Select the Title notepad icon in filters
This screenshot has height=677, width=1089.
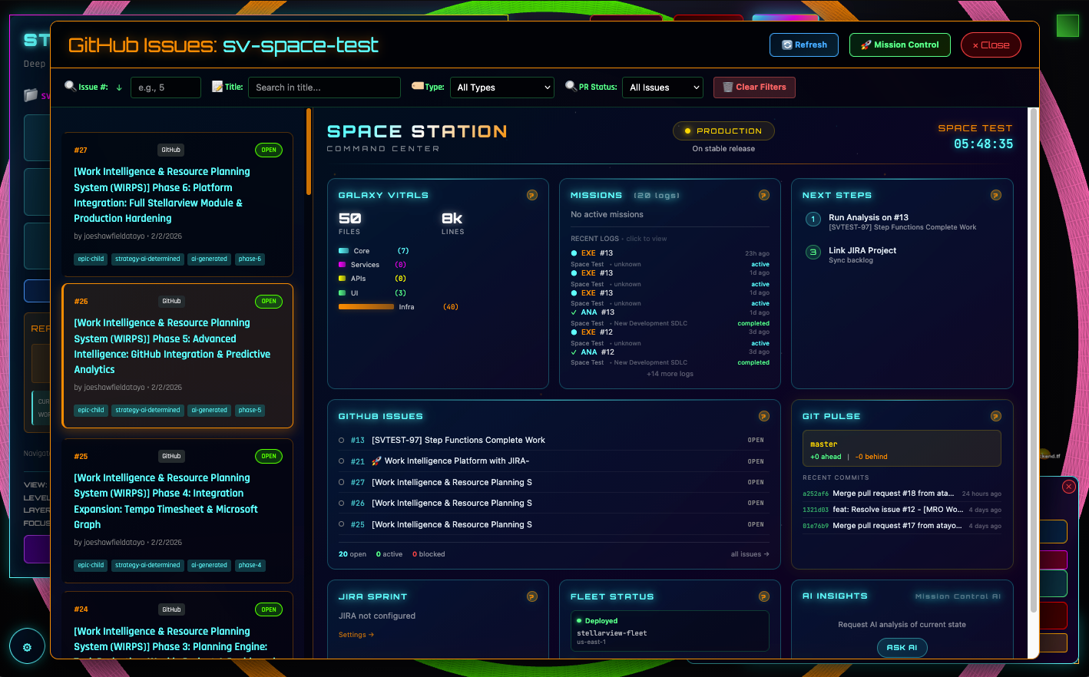click(219, 87)
